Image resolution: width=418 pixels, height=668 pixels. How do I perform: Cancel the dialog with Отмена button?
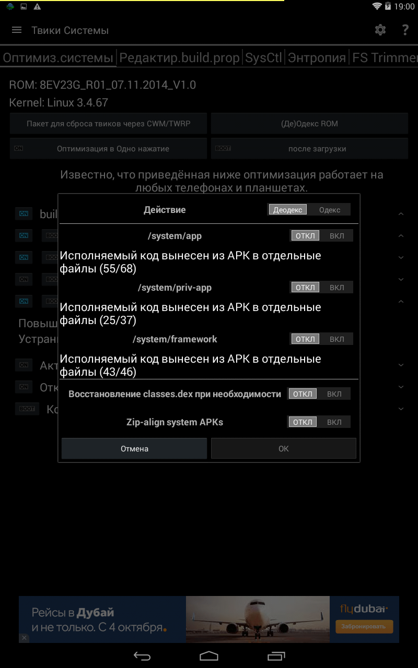(134, 448)
